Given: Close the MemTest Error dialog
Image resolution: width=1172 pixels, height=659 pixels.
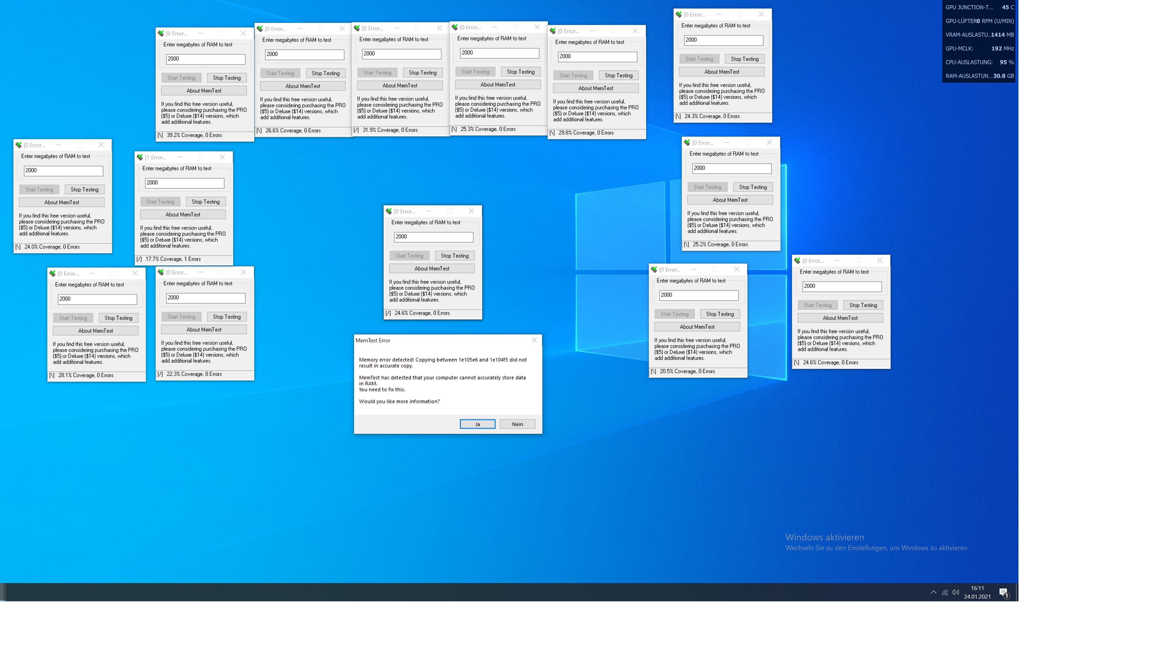Looking at the screenshot, I should pyautogui.click(x=534, y=340).
